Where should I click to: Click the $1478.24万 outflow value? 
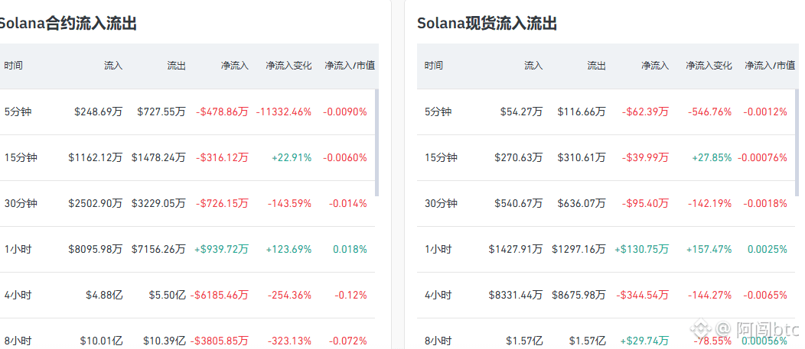[158, 157]
